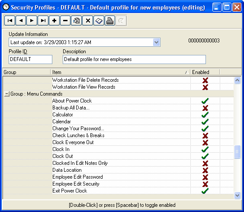This screenshot has height=212, width=244.
Task: Toggle enabled mark for Employee Edit Password
Action: pyautogui.click(x=205, y=177)
